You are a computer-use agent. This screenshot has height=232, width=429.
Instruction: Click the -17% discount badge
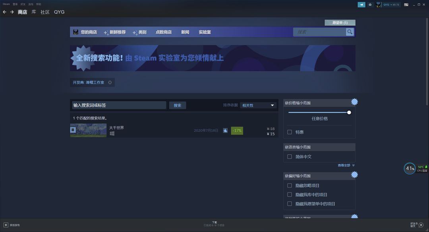237,130
